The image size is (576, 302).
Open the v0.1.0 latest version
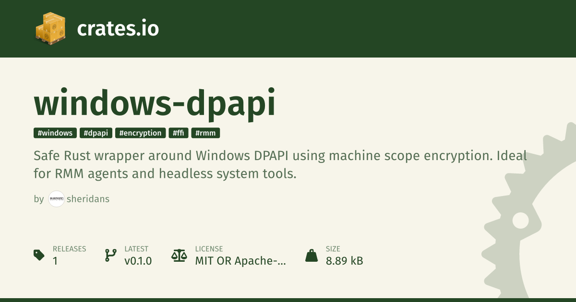[138, 261]
